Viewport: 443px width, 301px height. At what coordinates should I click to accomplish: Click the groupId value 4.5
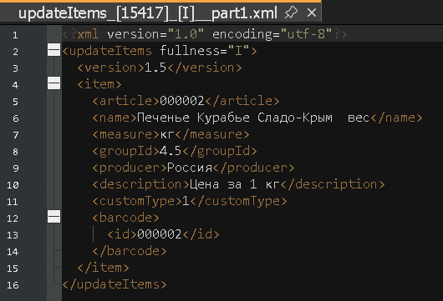[x=171, y=151]
